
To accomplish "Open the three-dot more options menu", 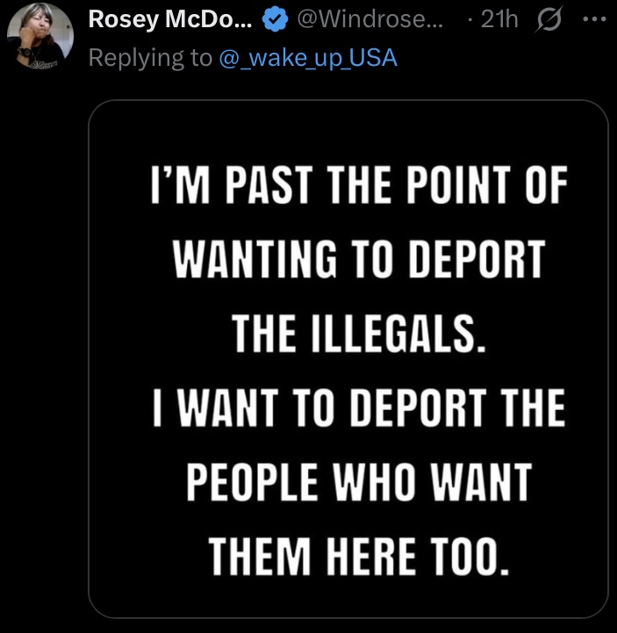I will (x=596, y=20).
